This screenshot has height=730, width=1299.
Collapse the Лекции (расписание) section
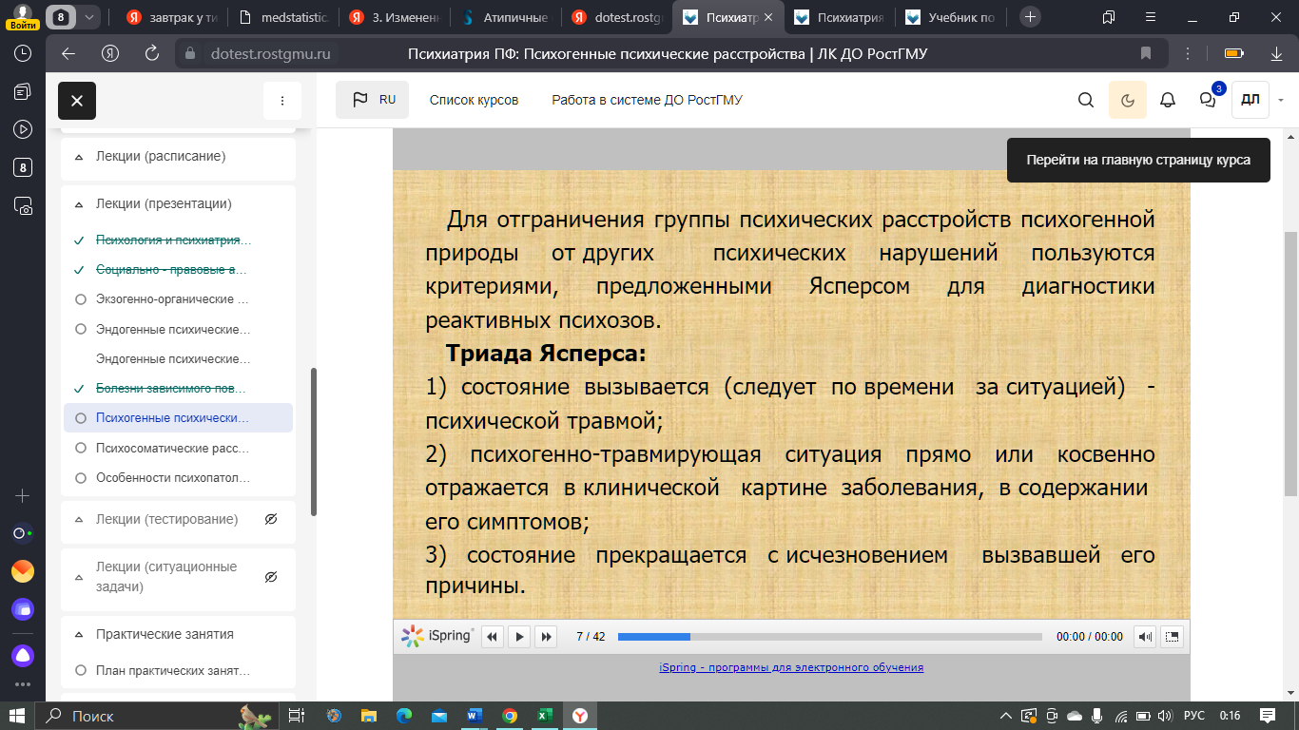79,156
